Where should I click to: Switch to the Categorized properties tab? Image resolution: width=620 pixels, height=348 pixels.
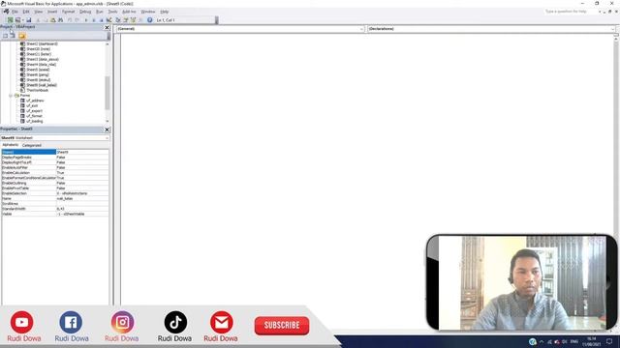click(x=32, y=145)
